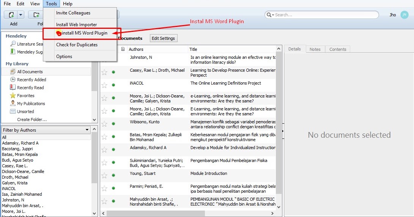
Task: Favorite the iNACOL row star
Action: (x=104, y=85)
